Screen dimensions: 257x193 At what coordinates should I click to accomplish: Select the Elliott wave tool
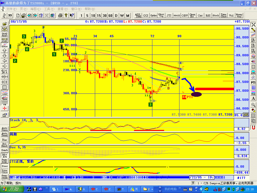click(4, 45)
